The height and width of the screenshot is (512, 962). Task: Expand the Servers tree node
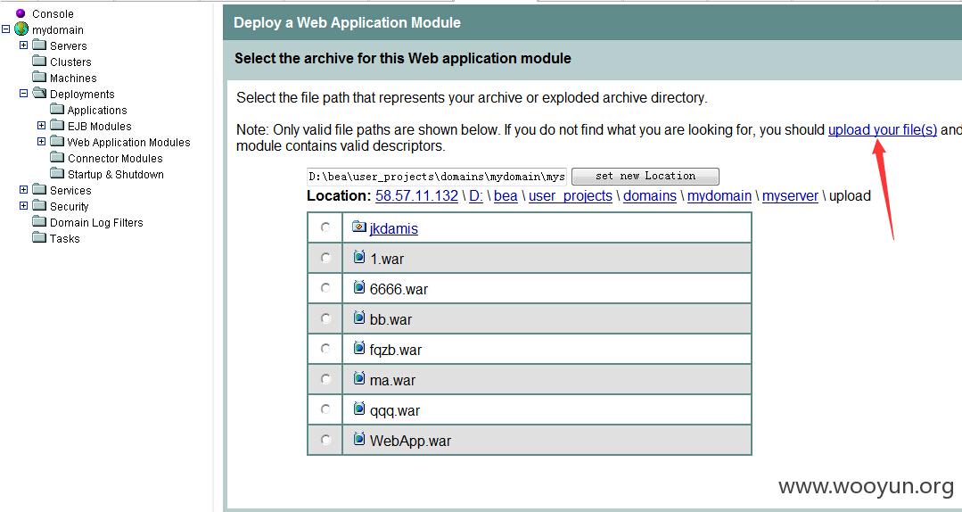(23, 45)
